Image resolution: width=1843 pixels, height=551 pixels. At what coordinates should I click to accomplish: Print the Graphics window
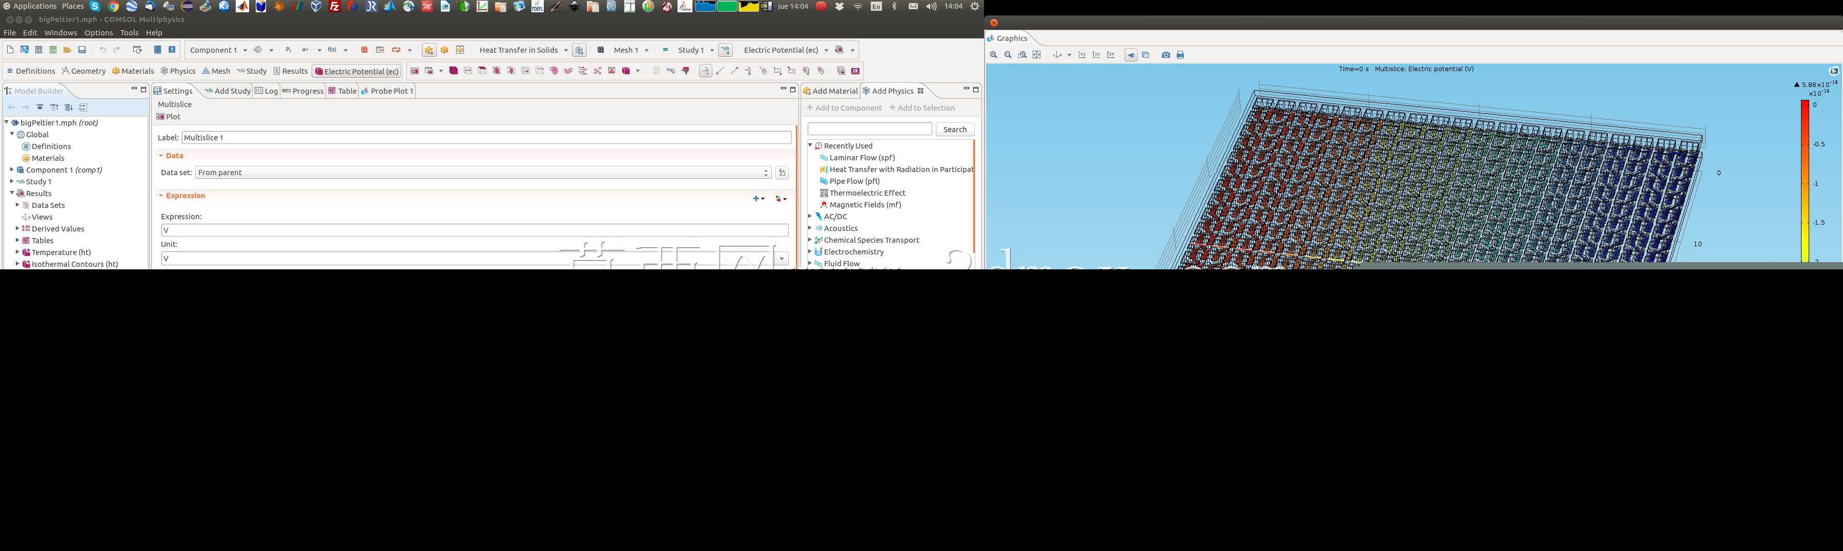pos(1180,55)
